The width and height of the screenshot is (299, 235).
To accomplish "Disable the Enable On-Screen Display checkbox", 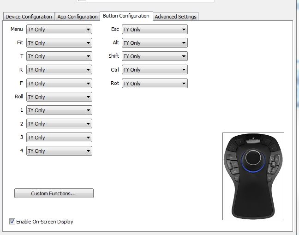I will tap(12, 222).
